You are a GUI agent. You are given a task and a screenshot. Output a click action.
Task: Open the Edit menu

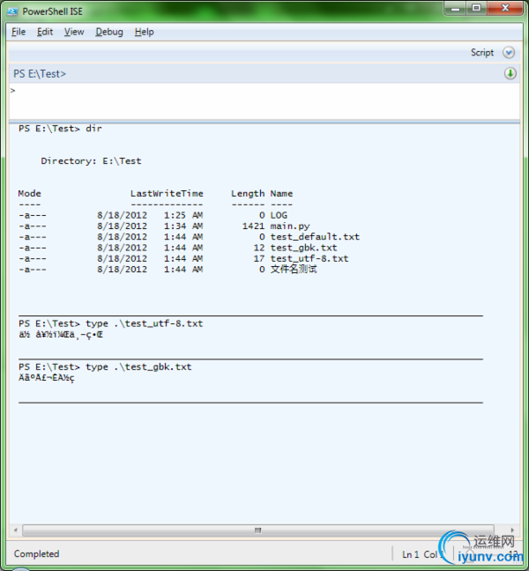[45, 32]
